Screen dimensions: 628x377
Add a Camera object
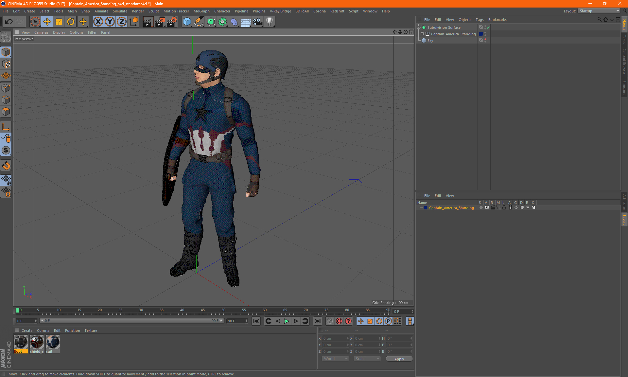pos(258,22)
